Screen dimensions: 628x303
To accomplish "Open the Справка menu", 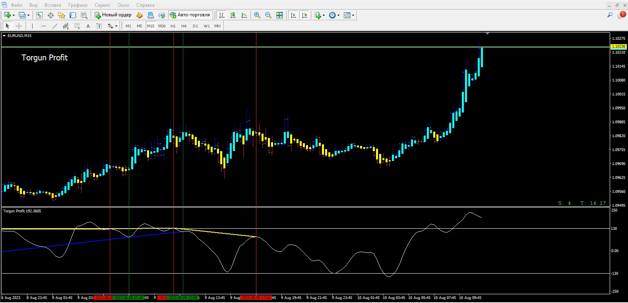I will click(145, 5).
